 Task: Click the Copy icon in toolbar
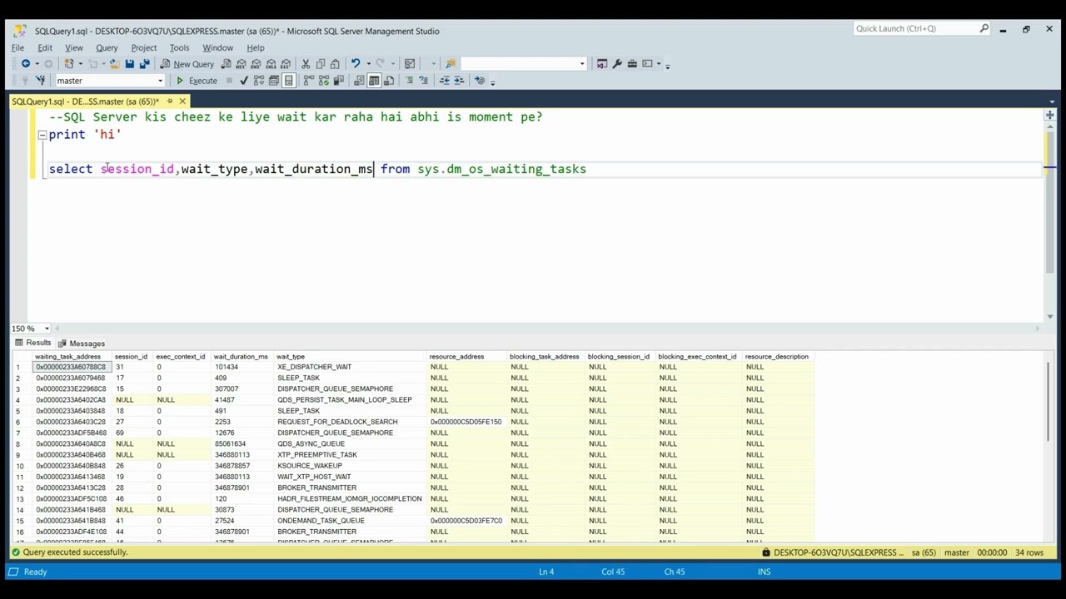pyautogui.click(x=320, y=63)
